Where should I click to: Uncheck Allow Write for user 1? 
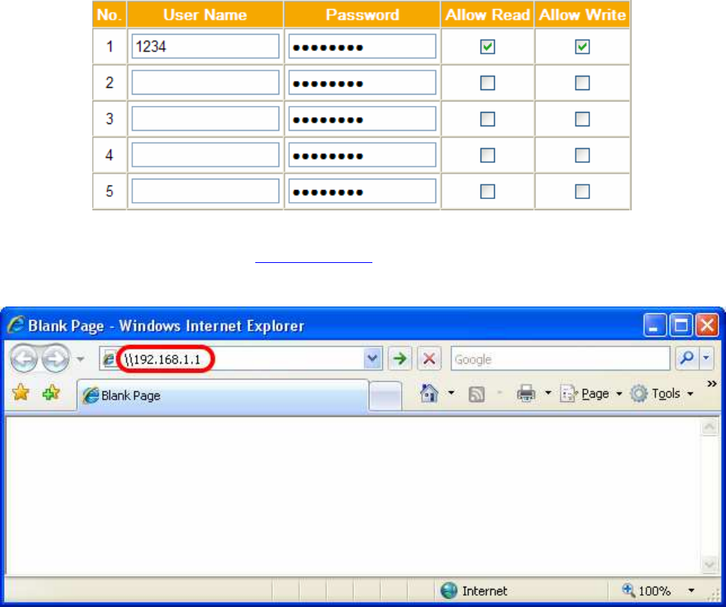(x=583, y=47)
